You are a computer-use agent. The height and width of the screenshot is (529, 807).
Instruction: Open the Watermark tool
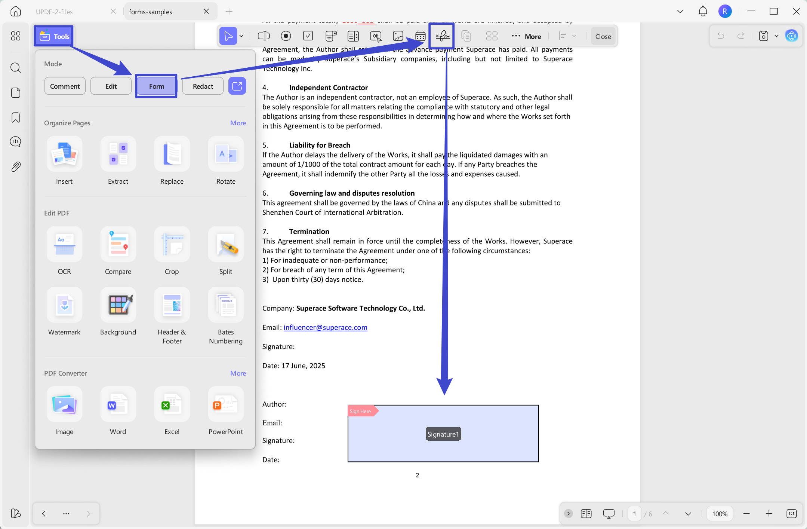(x=64, y=312)
